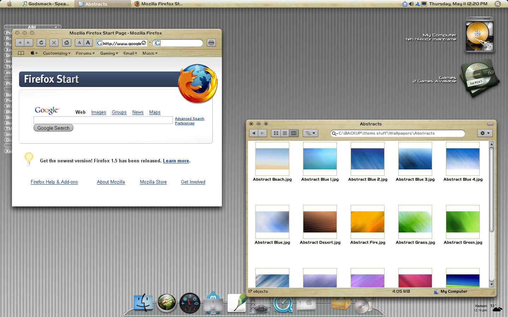Open Finder icon in the dock
The width and height of the screenshot is (508, 317).
point(143,303)
